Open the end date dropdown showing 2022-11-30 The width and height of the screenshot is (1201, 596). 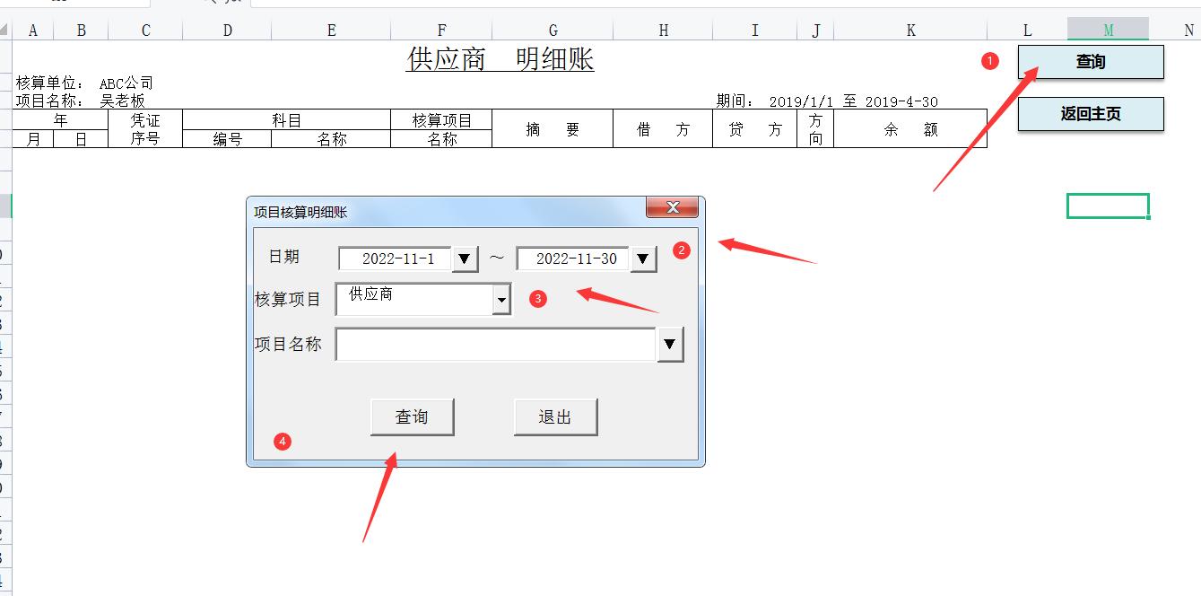point(642,259)
